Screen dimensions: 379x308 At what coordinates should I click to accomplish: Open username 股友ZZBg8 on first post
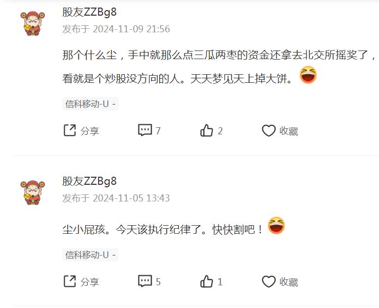click(x=89, y=12)
